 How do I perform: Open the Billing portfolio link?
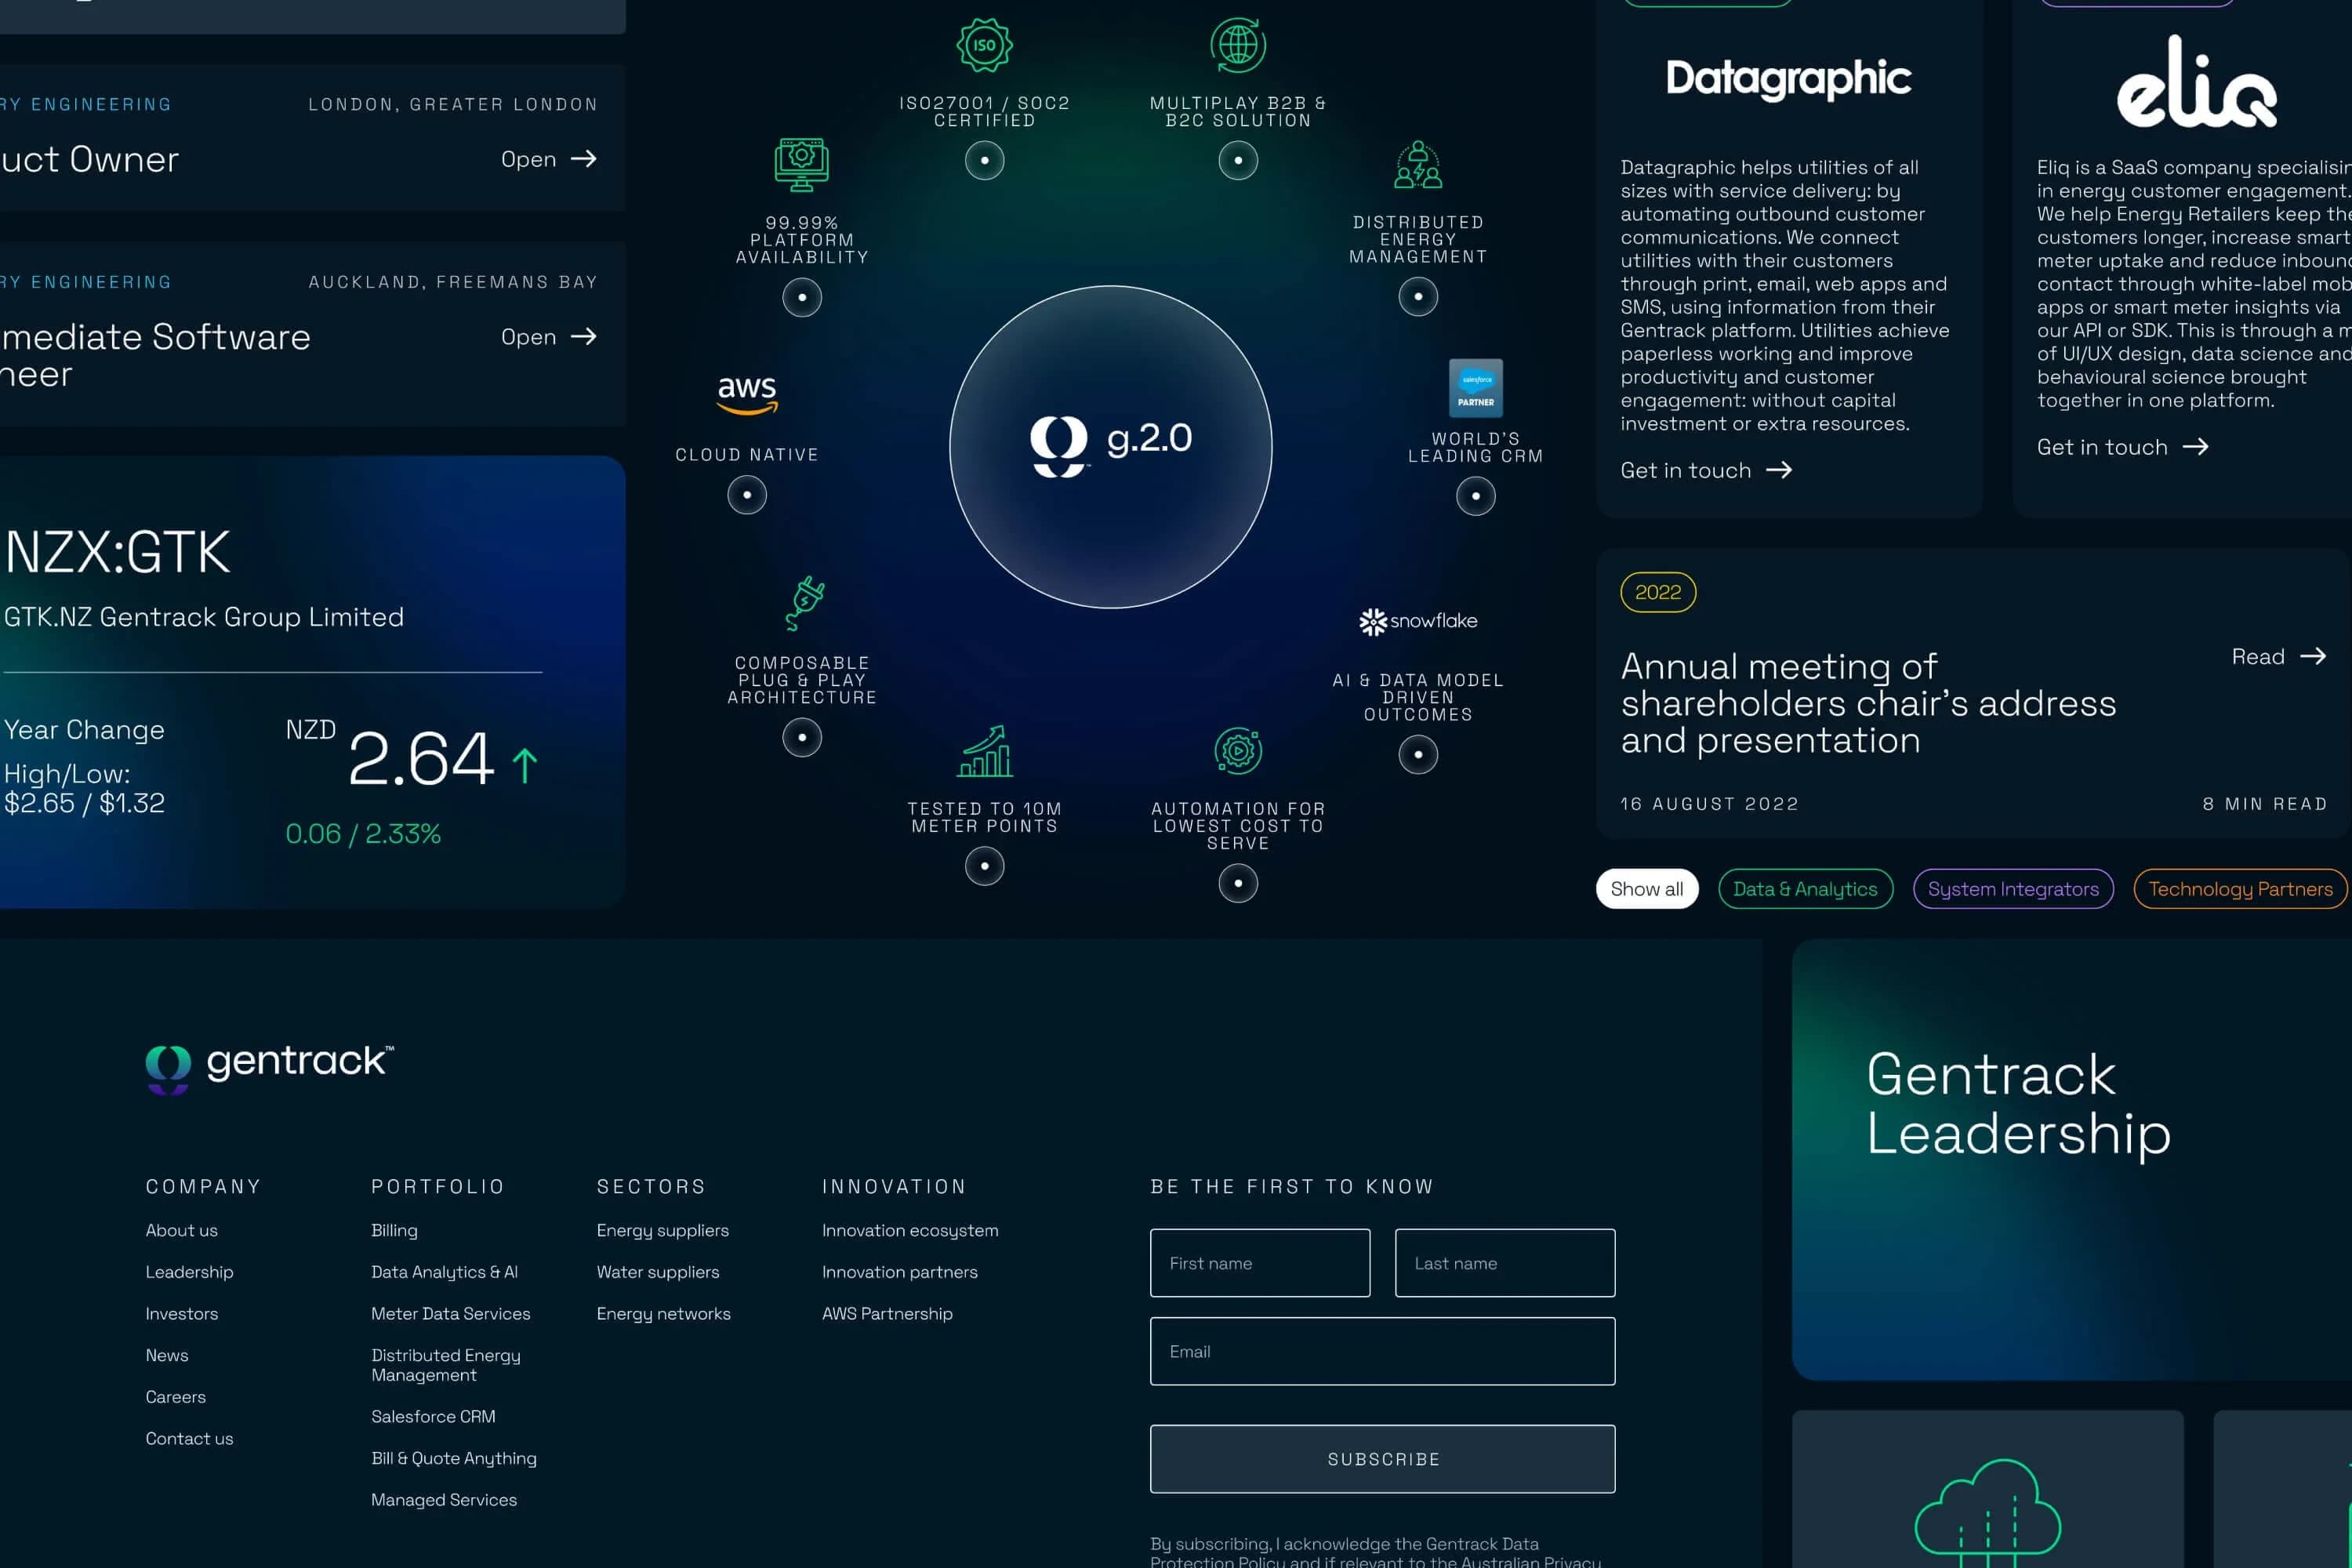(x=394, y=1230)
